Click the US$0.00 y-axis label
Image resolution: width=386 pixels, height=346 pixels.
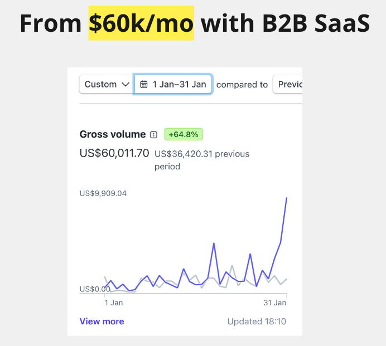pos(95,289)
